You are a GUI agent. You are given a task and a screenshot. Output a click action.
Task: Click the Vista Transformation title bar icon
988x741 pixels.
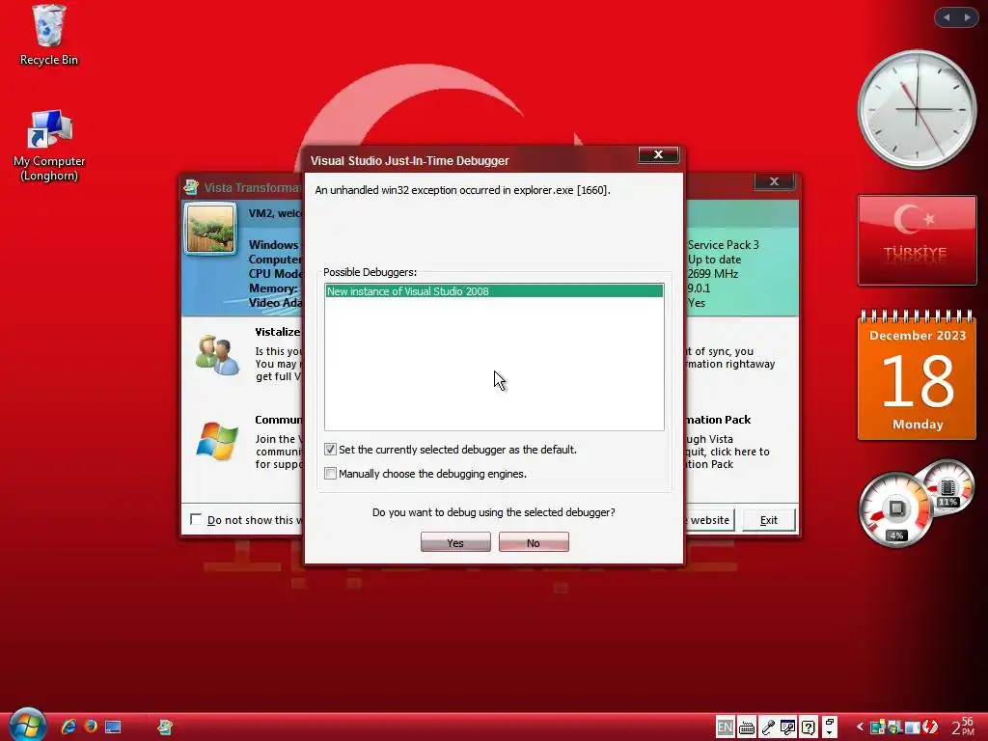click(x=191, y=186)
